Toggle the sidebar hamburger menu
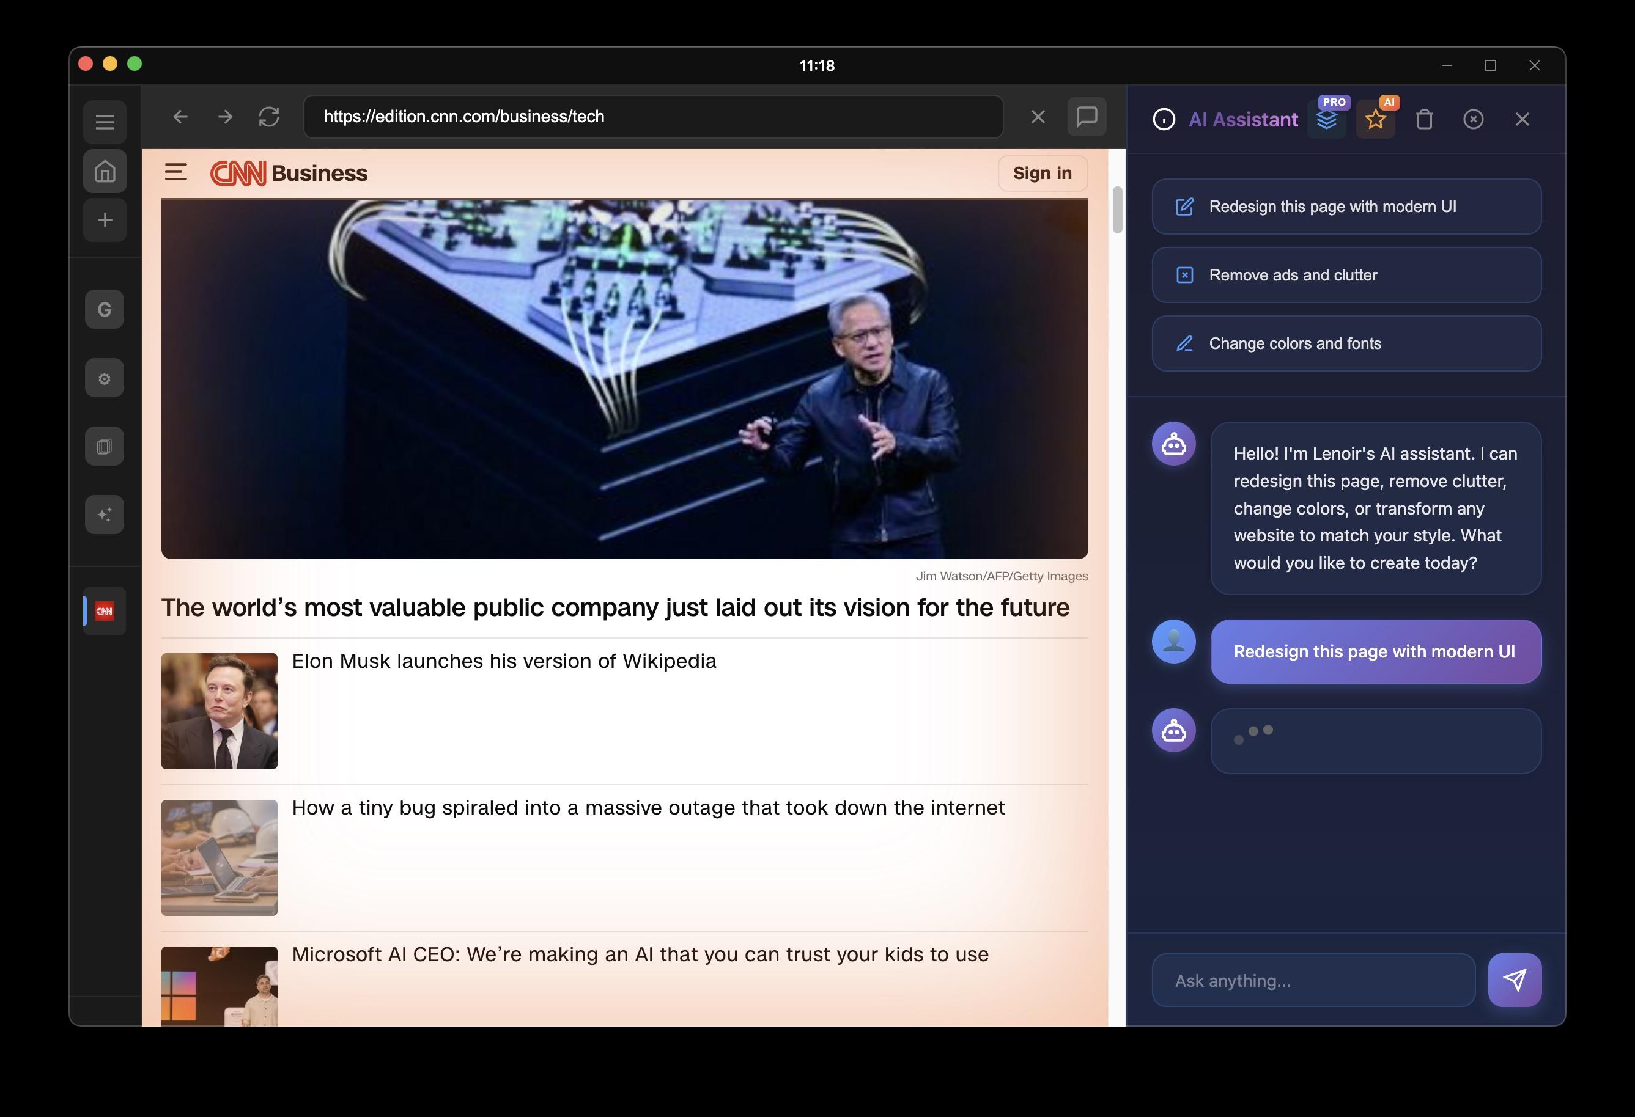This screenshot has height=1117, width=1635. (105, 122)
